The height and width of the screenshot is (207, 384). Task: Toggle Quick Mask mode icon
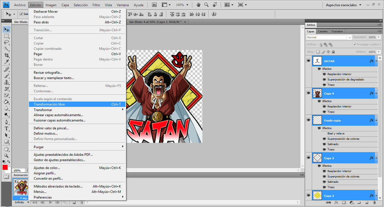[6, 177]
